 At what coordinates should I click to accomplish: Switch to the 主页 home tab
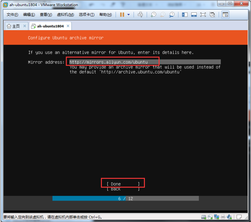click(x=13, y=26)
